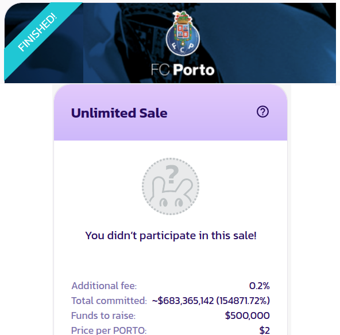Click the 154871.72% percentage text
Screen dimensions: 340x335
[x=243, y=301]
